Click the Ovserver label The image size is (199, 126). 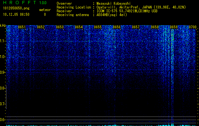(x=64, y=3)
